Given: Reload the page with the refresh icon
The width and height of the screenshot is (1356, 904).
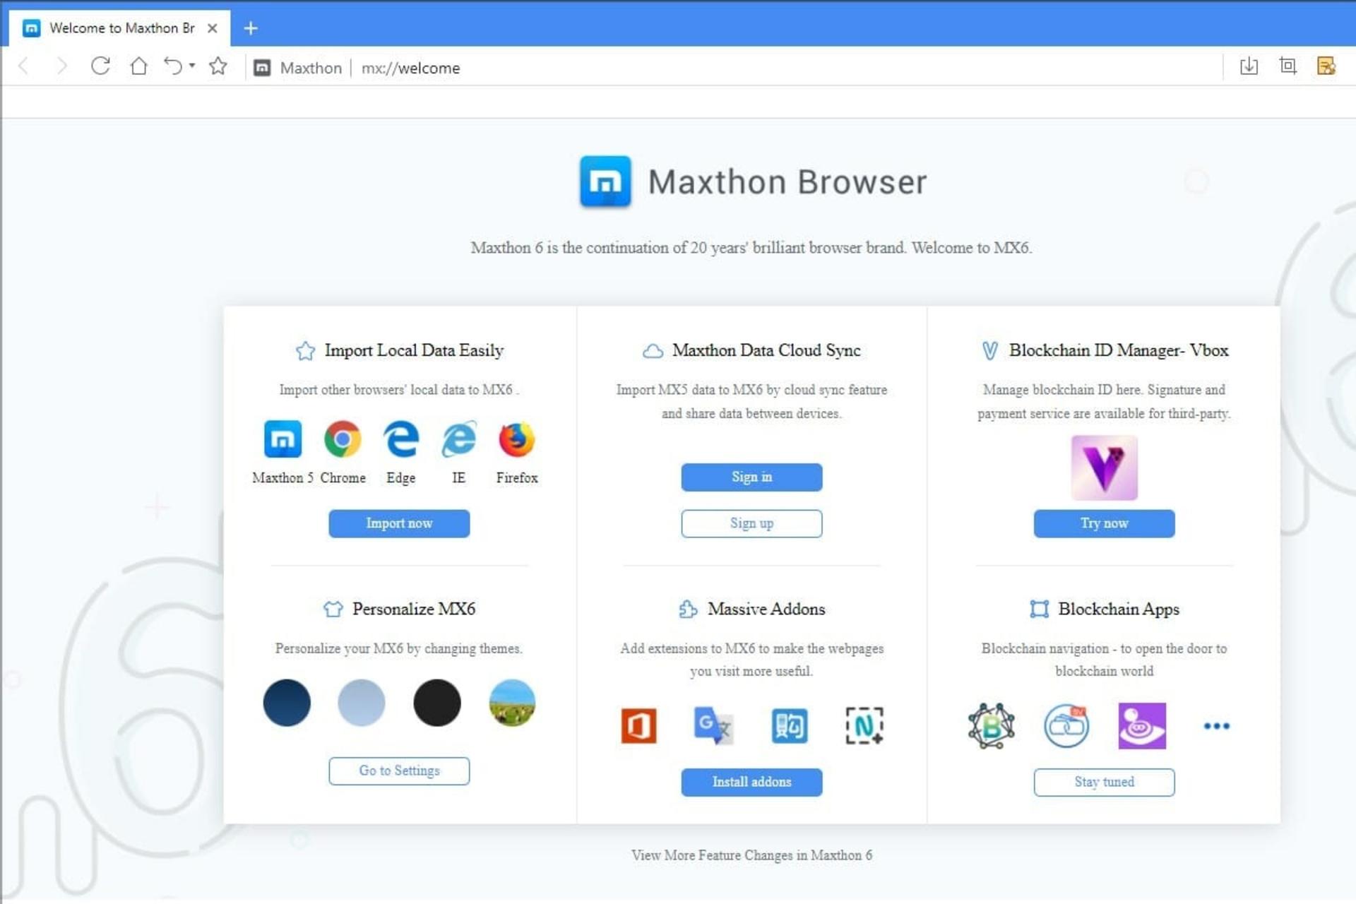Looking at the screenshot, I should (100, 66).
